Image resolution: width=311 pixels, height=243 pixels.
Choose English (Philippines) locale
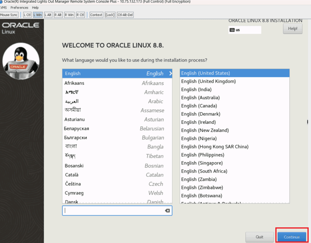click(235, 155)
